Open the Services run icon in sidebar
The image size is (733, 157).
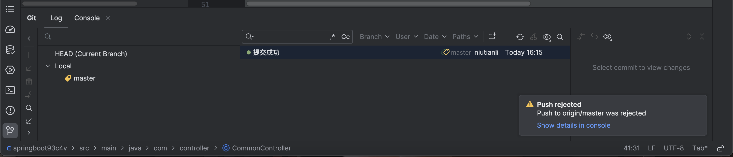pyautogui.click(x=10, y=70)
